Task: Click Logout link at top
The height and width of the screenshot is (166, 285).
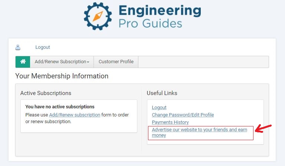Action: point(43,47)
